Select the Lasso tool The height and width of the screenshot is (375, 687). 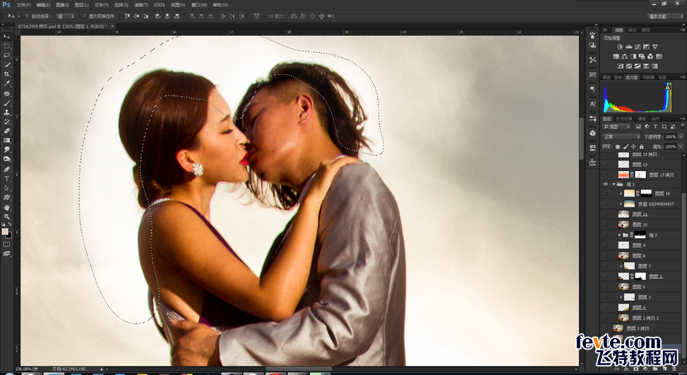click(x=7, y=55)
